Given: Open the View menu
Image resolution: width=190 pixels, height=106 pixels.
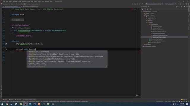Looking at the screenshot, I should pyautogui.click(x=10, y=1).
